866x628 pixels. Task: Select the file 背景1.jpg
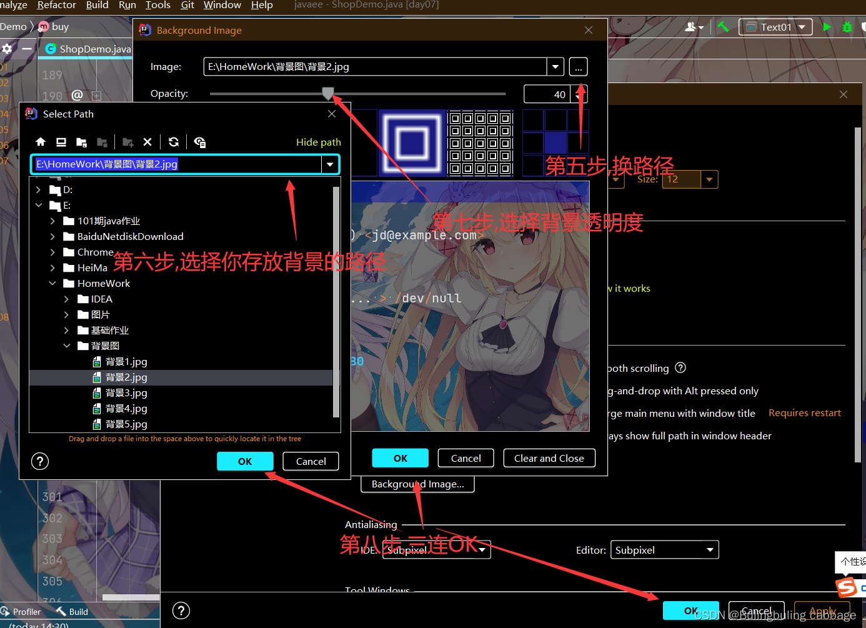[x=126, y=361]
